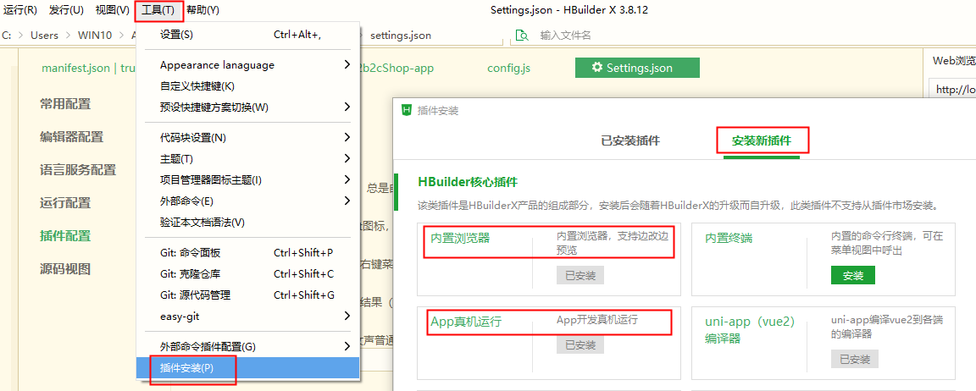976x391 pixels.
Task: Click the HBuilder核心插件 heading
Action: [x=468, y=182]
